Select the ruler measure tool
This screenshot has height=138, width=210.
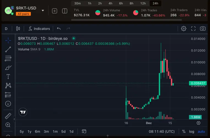point(8,116)
